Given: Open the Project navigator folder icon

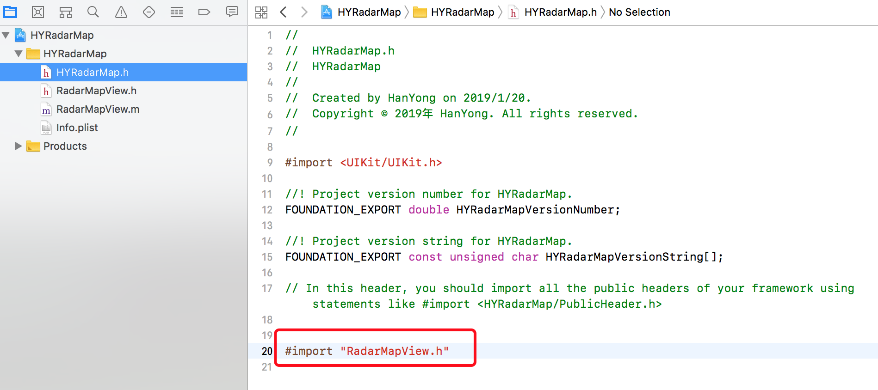Looking at the screenshot, I should point(10,12).
